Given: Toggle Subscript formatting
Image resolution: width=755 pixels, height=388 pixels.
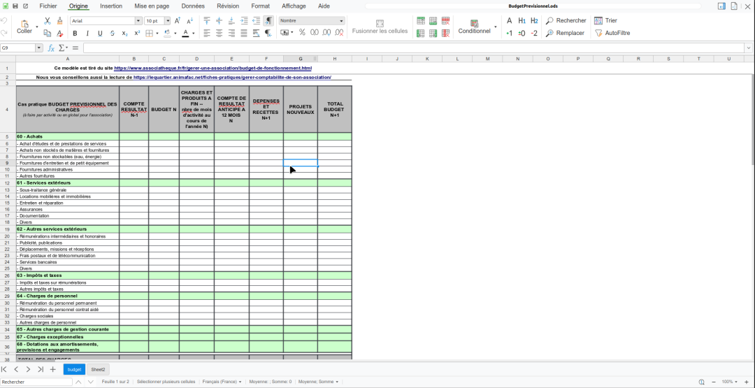Looking at the screenshot, I should (124, 34).
